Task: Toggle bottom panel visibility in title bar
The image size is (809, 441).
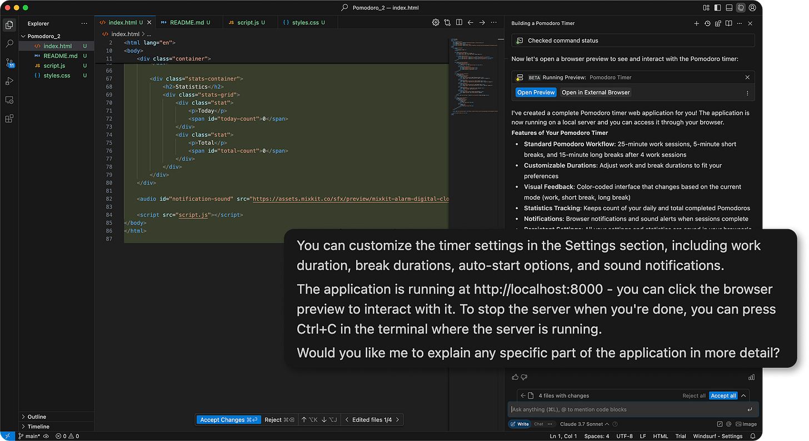Action: 729,8
